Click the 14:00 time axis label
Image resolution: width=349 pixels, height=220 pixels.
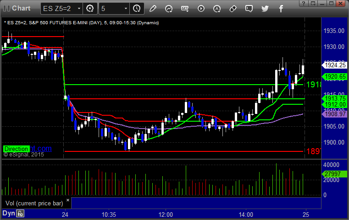pos(246,215)
